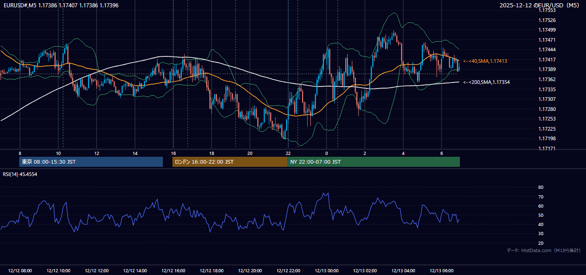Click the 12/12 14:00 time label
Image resolution: width=586 pixels, height=275 pixels.
coord(135,271)
